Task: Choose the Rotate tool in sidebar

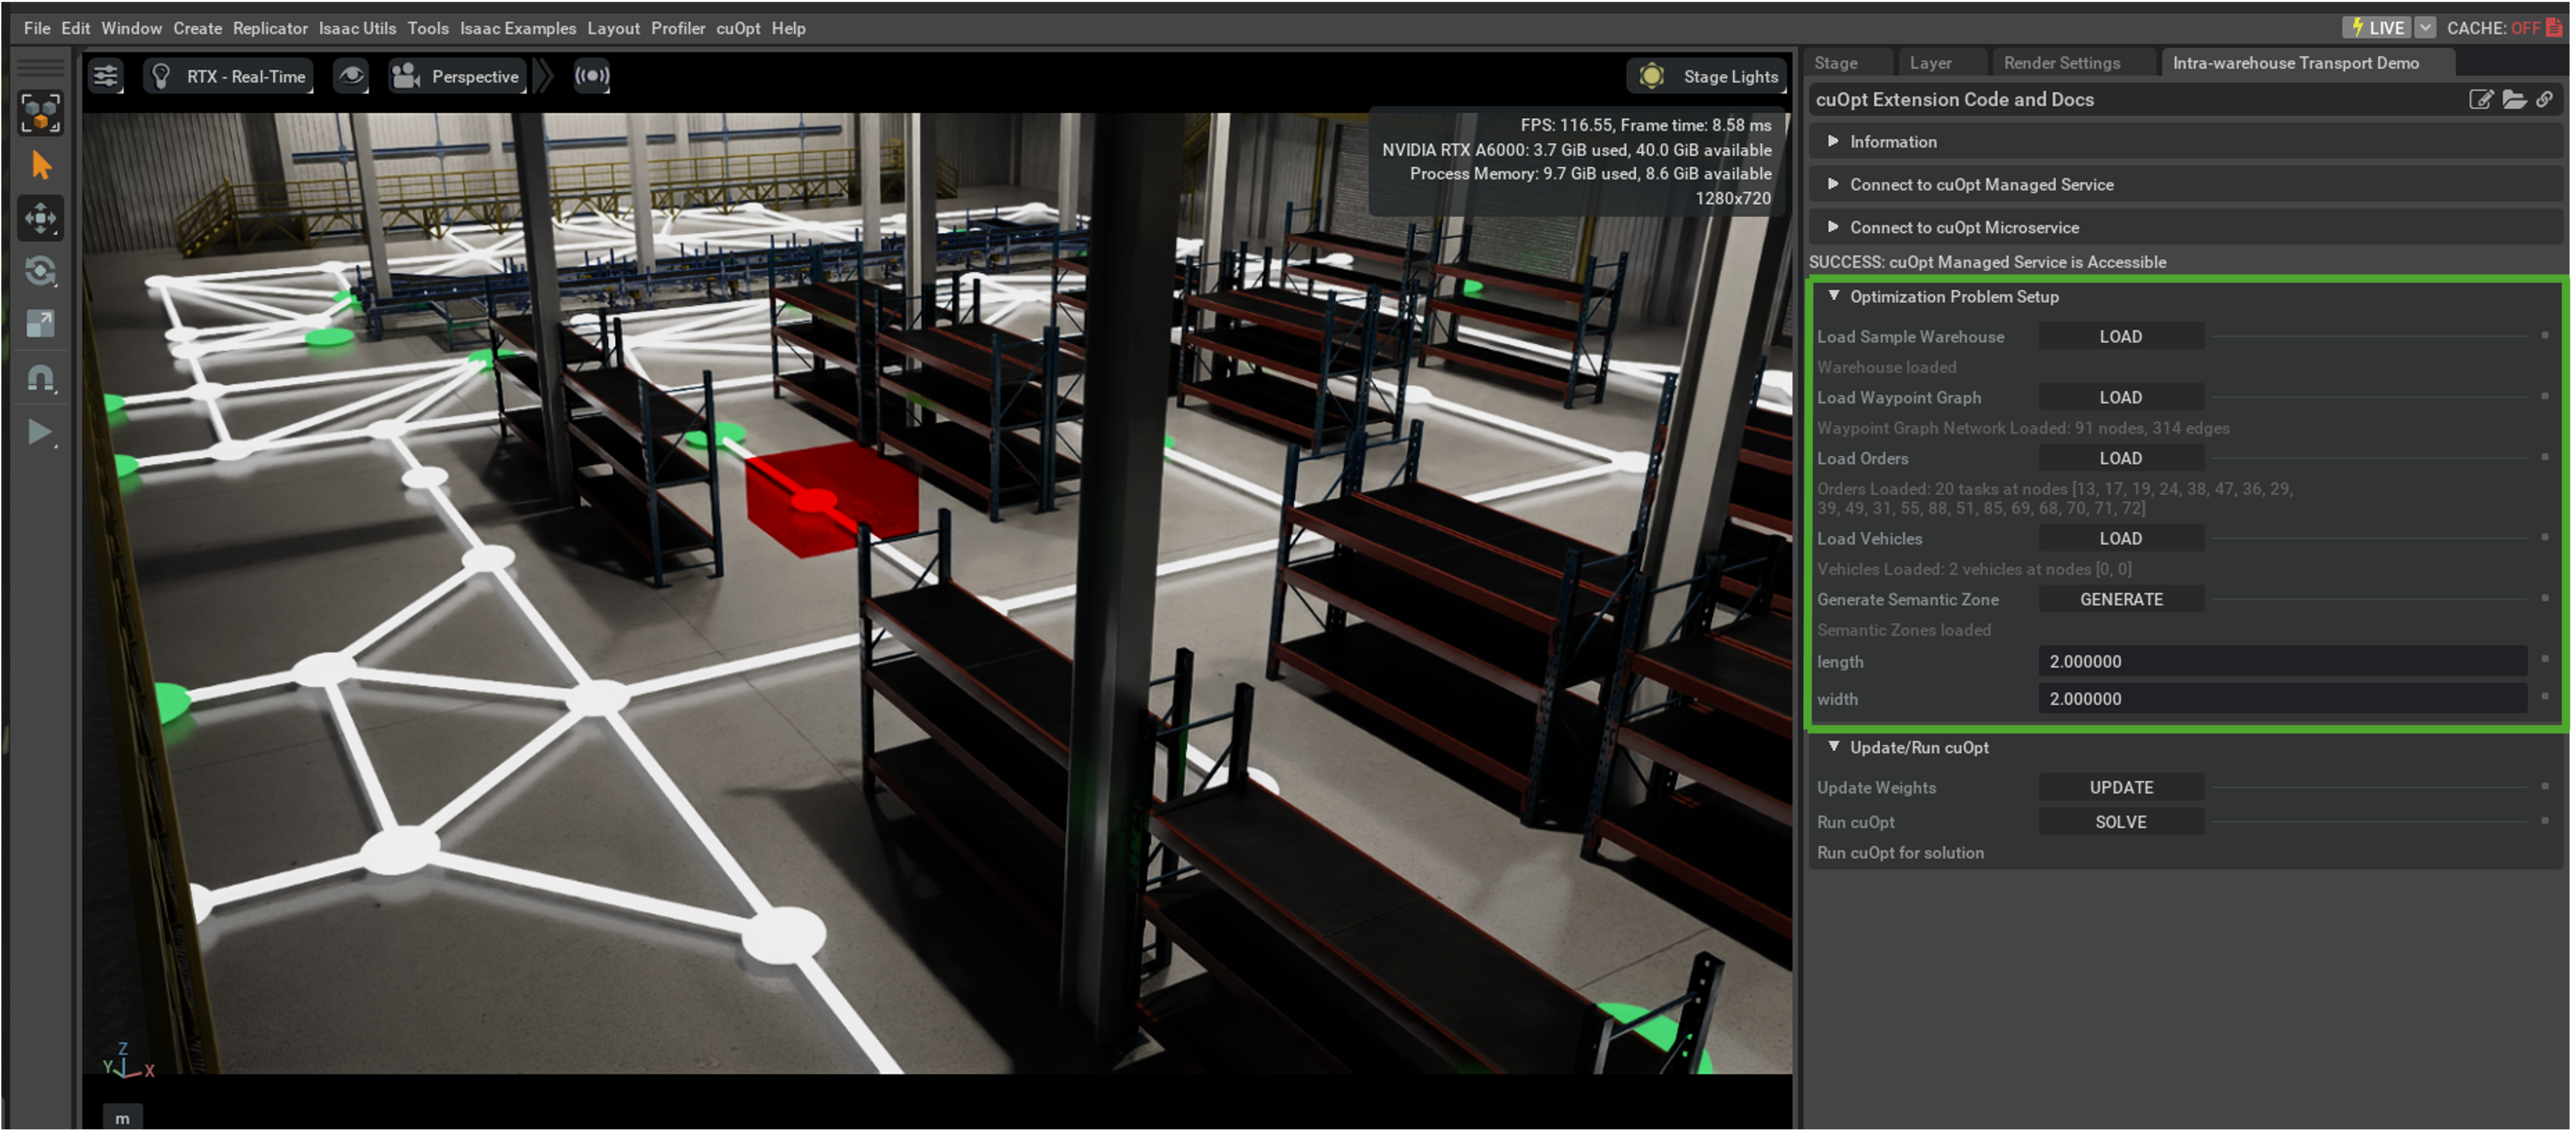Action: pyautogui.click(x=41, y=271)
